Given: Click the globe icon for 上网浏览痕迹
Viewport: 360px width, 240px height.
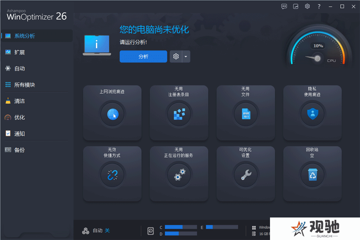Looking at the screenshot, I should [112, 114].
